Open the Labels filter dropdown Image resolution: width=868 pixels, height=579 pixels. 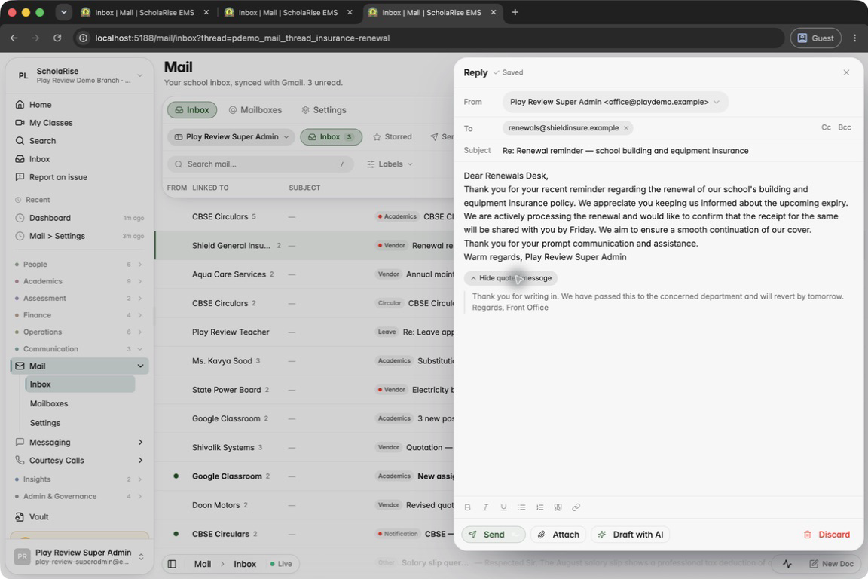(390, 164)
